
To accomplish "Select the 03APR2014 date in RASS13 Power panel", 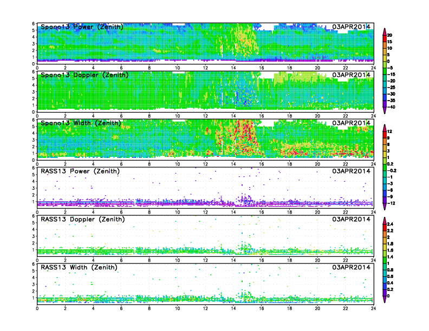I will (351, 171).
